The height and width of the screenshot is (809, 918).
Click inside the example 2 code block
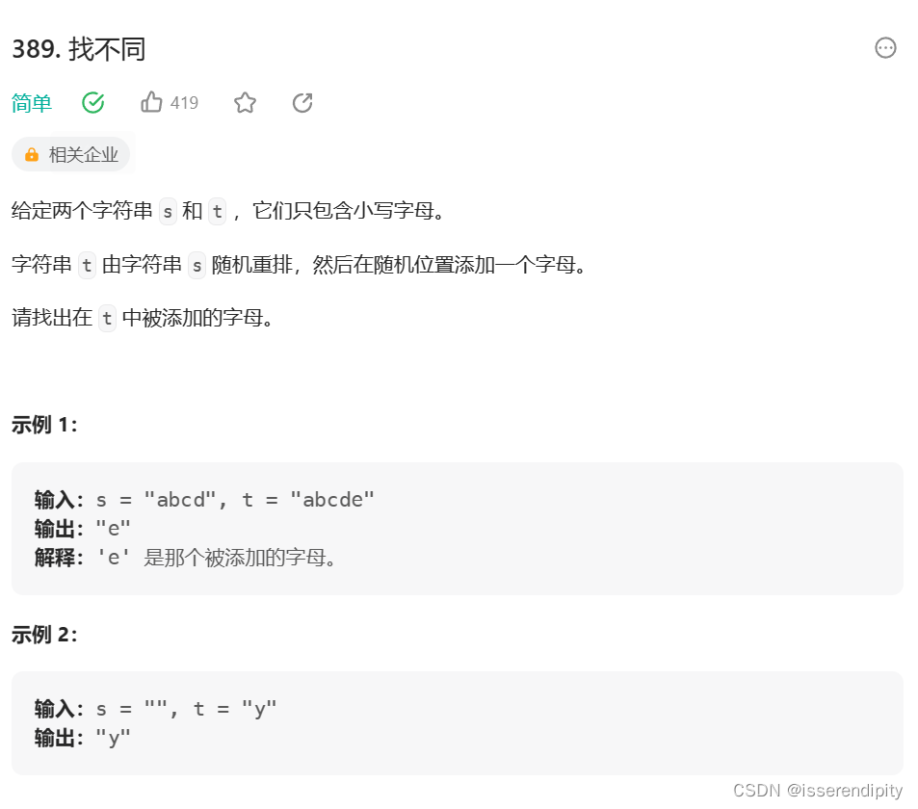coord(458,723)
